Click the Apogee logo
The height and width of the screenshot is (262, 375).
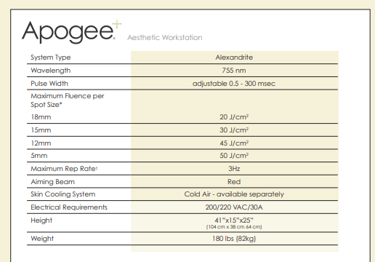(71, 31)
